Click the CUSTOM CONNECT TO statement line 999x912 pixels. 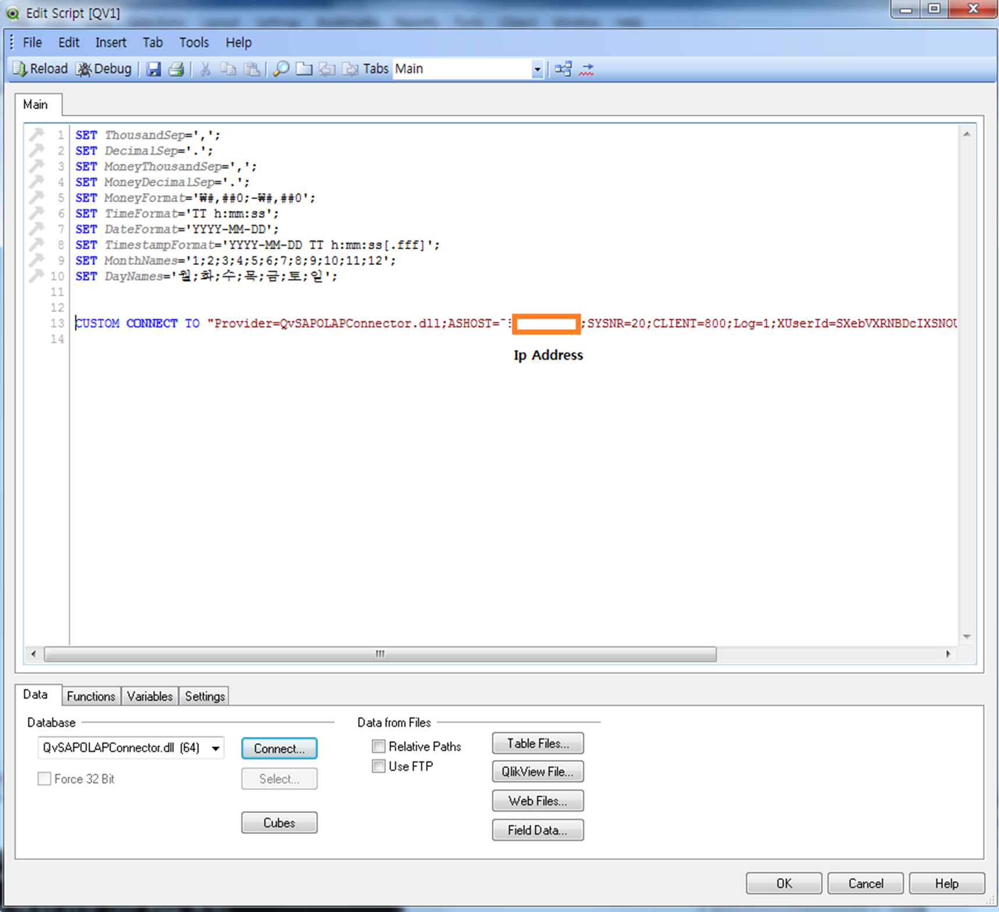[516, 323]
